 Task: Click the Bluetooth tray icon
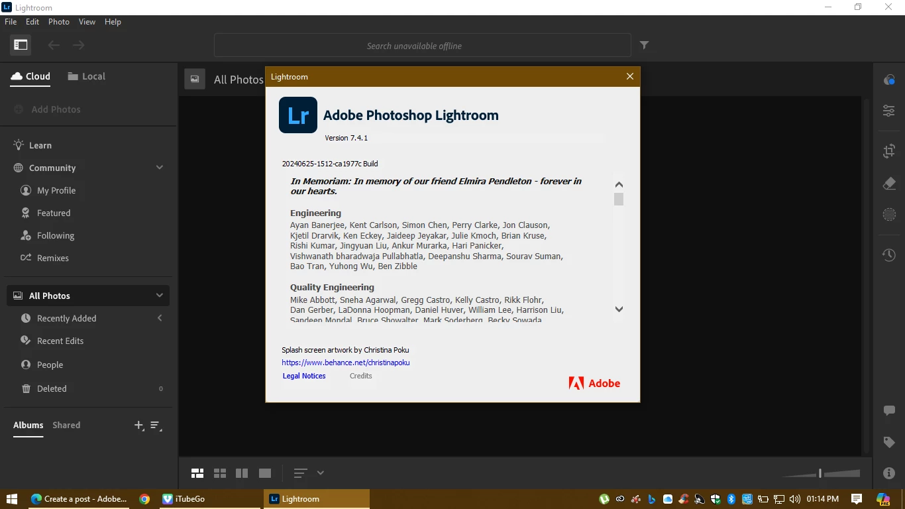pos(731,499)
